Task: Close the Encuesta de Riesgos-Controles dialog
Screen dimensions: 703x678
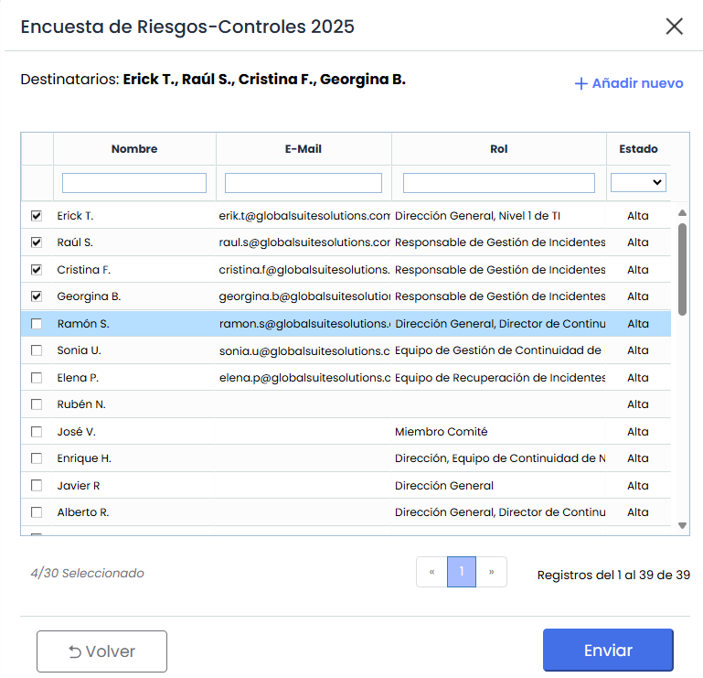Action: click(x=675, y=27)
